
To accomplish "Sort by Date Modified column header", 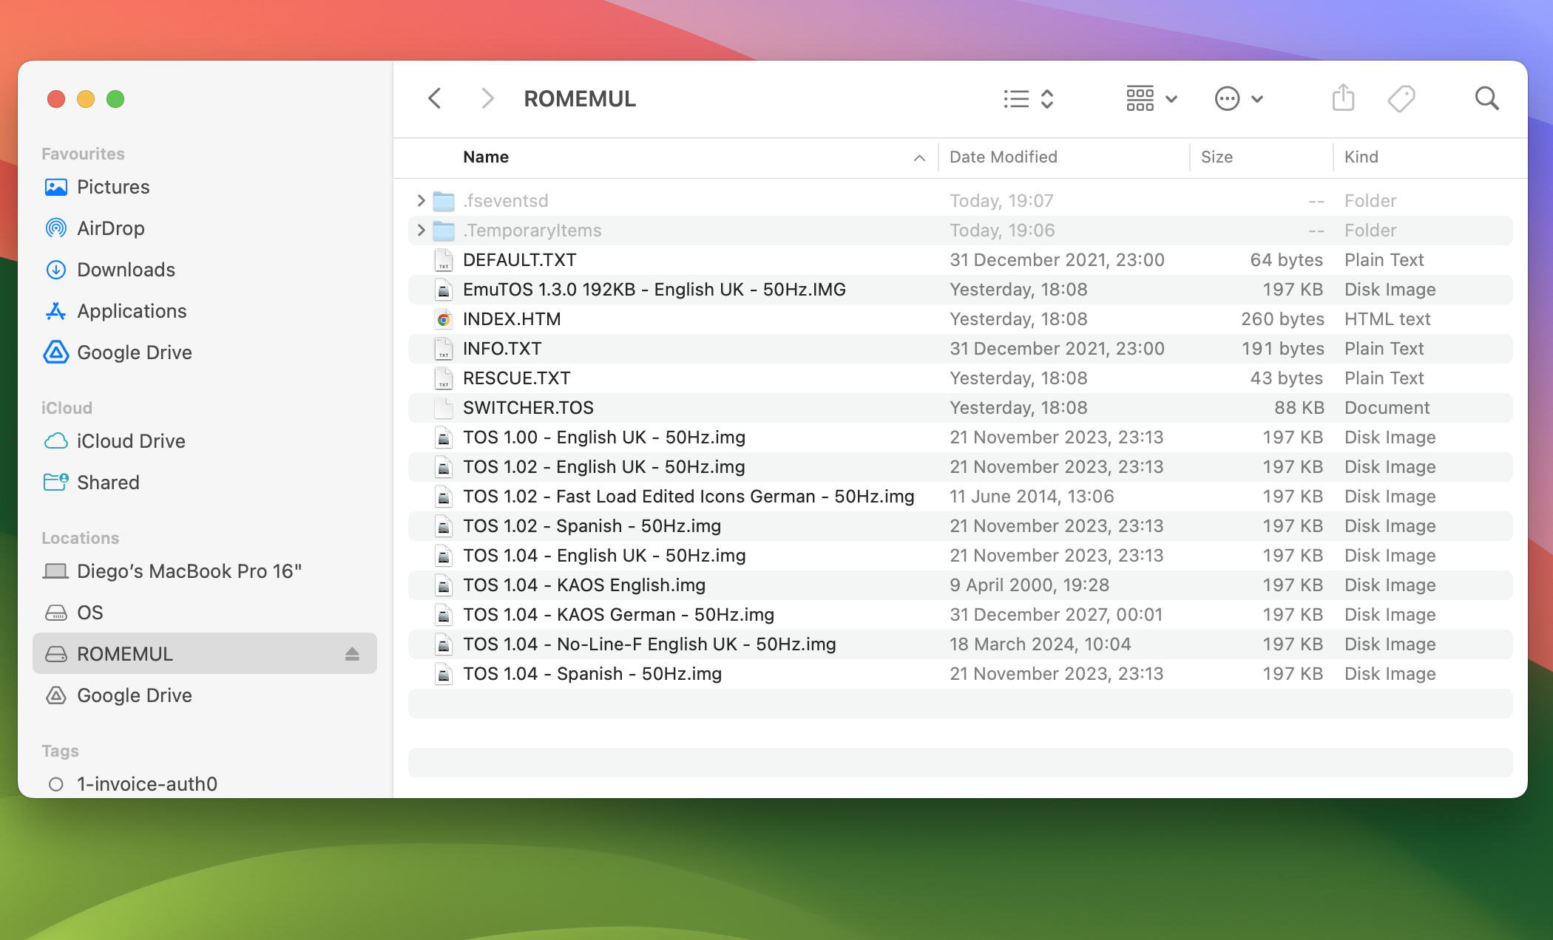I will [1003, 157].
